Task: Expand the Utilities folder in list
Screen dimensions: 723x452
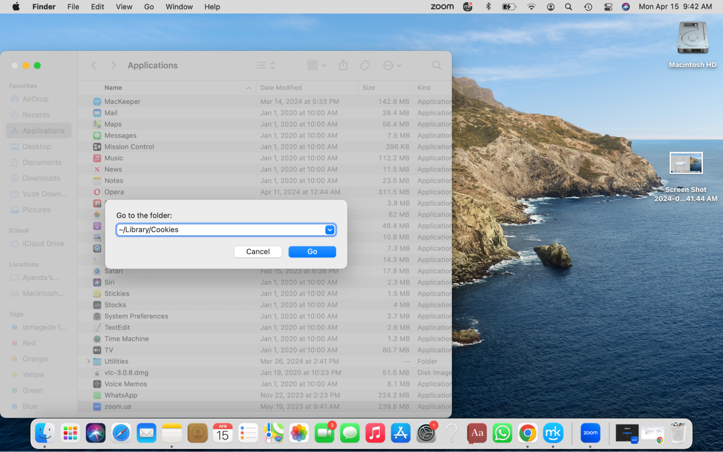Action: tap(89, 361)
